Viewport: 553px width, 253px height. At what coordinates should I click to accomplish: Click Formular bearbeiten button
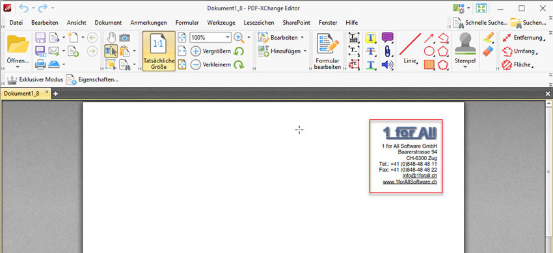coord(328,51)
